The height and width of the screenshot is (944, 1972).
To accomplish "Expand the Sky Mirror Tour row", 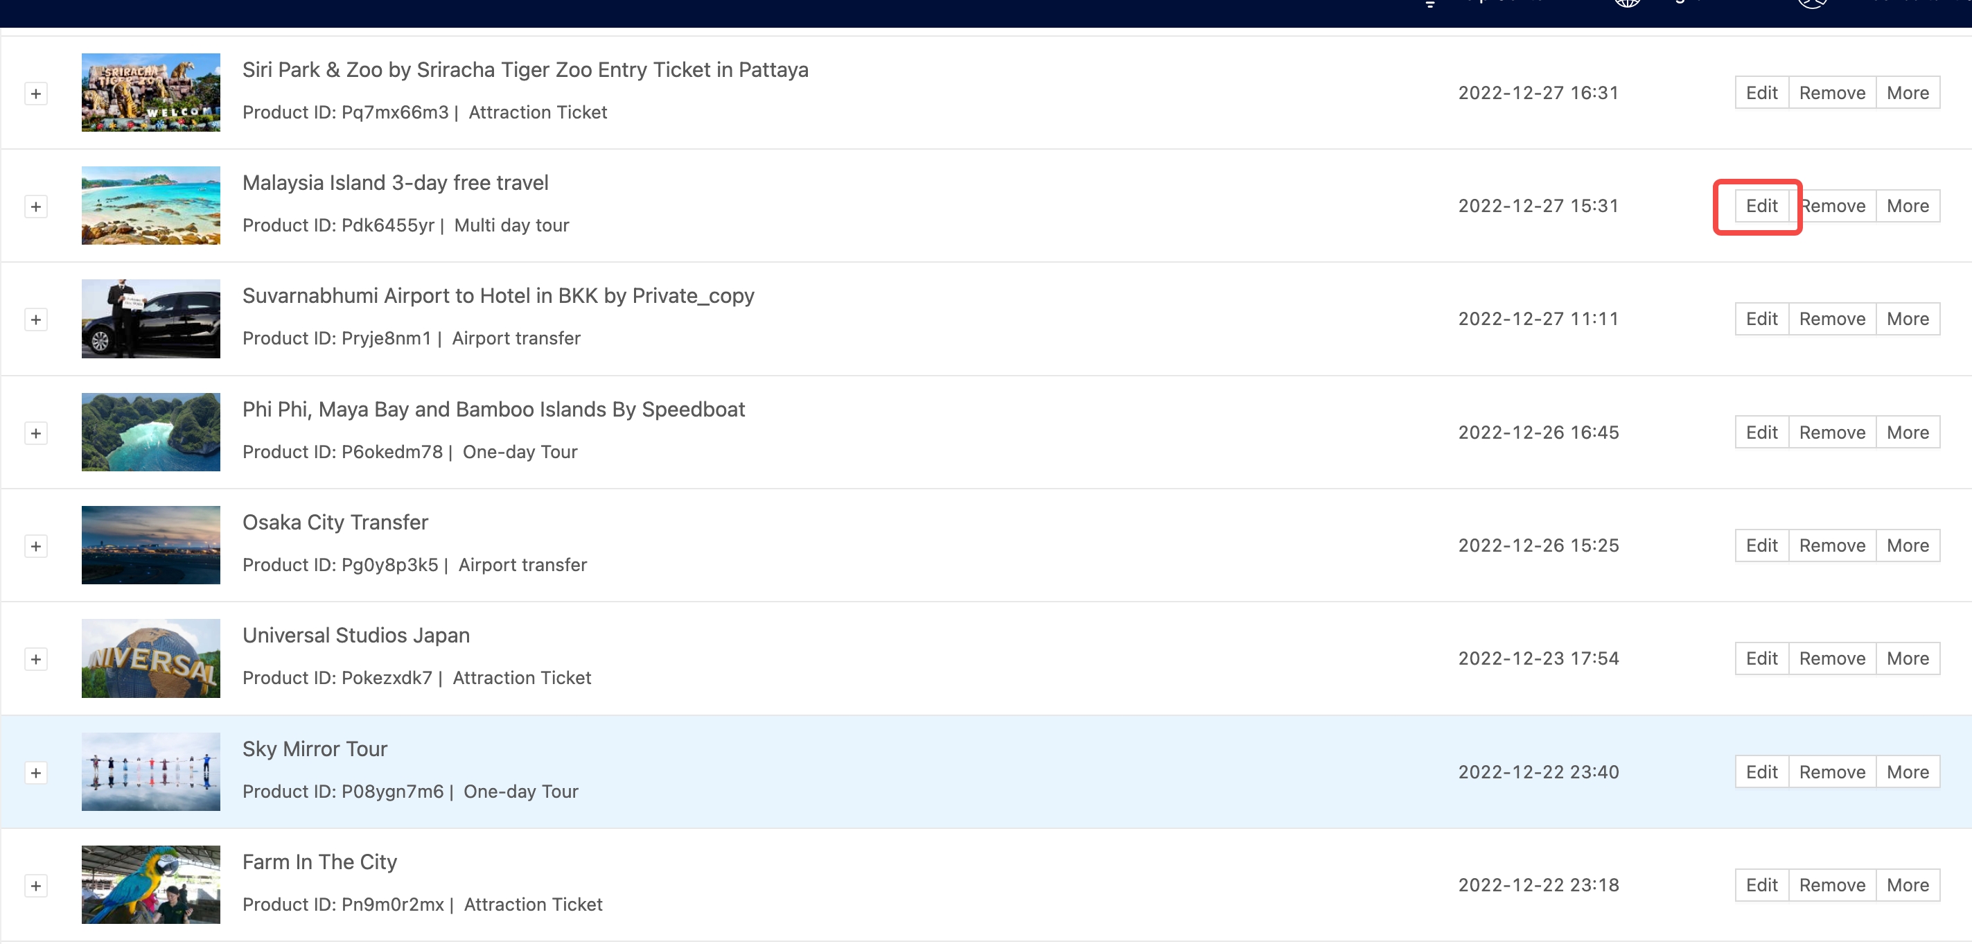I will pyautogui.click(x=36, y=773).
